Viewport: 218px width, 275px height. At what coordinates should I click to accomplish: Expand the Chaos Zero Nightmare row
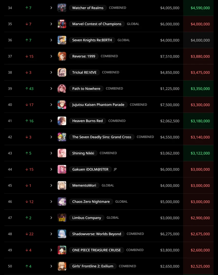(x=51, y=202)
